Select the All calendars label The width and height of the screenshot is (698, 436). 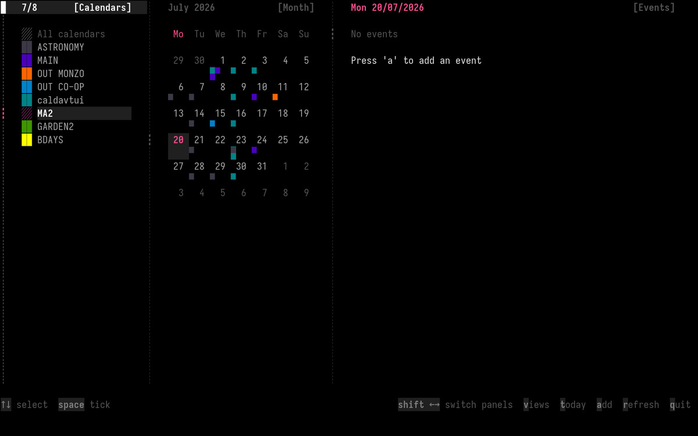[71, 34]
